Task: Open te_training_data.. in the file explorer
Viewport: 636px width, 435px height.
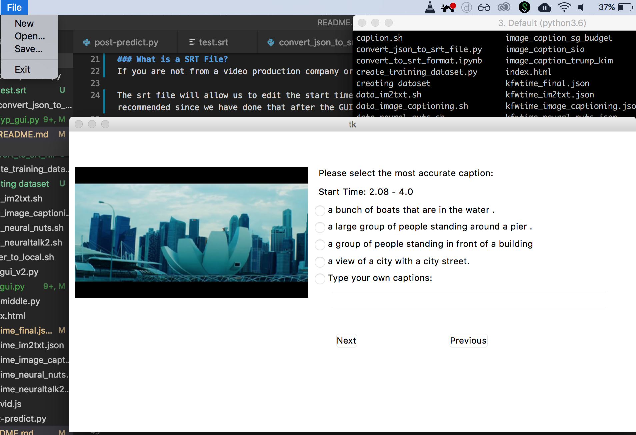Action: 35,169
